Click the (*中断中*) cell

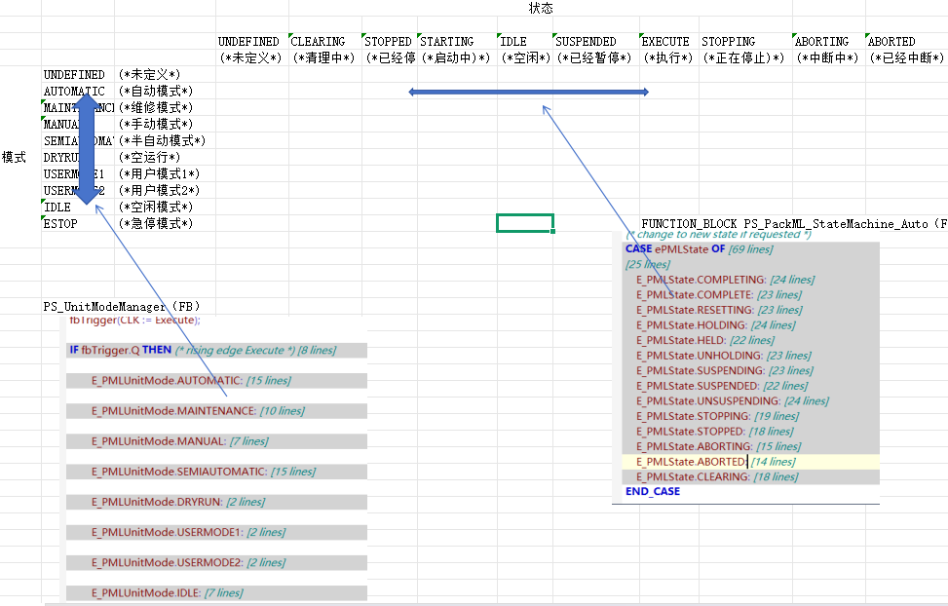[x=829, y=58]
